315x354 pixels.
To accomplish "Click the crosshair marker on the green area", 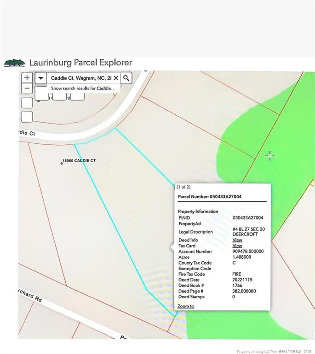I will coord(270,156).
